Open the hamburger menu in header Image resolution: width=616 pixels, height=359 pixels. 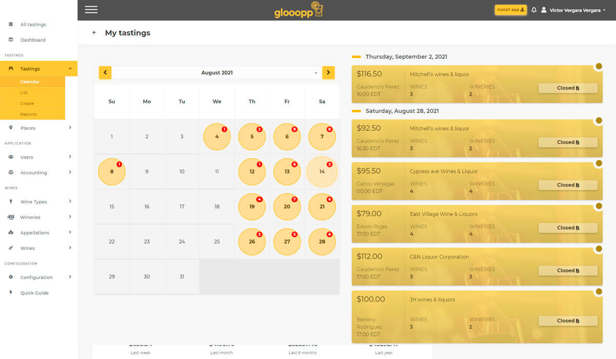coord(91,10)
